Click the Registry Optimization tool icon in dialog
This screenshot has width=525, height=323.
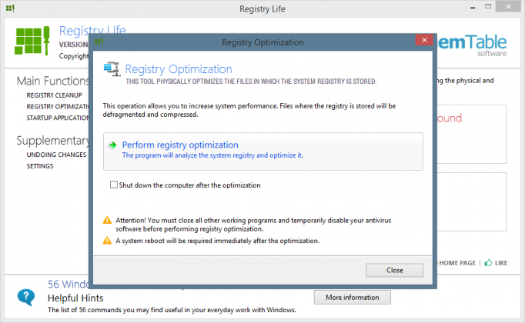click(x=112, y=69)
